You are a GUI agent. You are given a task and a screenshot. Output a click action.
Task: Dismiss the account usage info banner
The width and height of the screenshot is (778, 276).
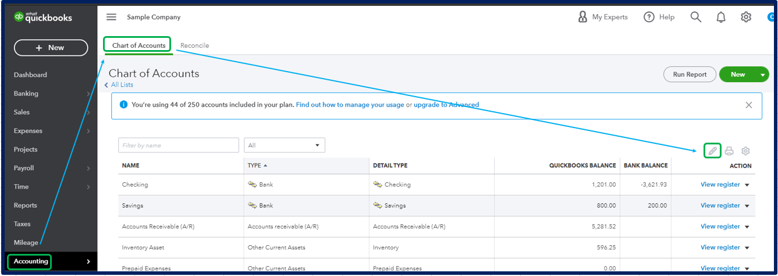749,105
